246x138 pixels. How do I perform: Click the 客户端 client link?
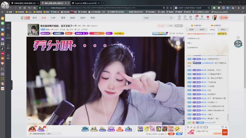180,33
